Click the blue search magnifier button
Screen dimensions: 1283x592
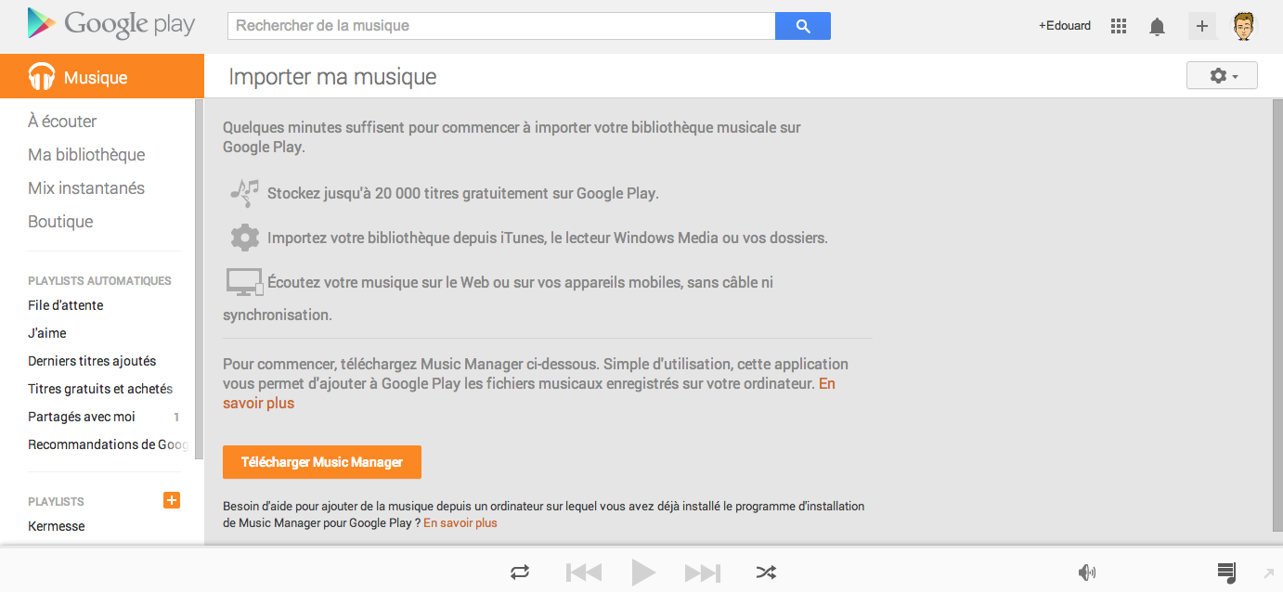(802, 26)
